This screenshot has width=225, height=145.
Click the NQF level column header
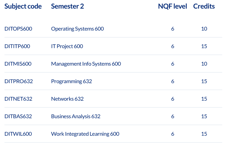pyautogui.click(x=172, y=6)
